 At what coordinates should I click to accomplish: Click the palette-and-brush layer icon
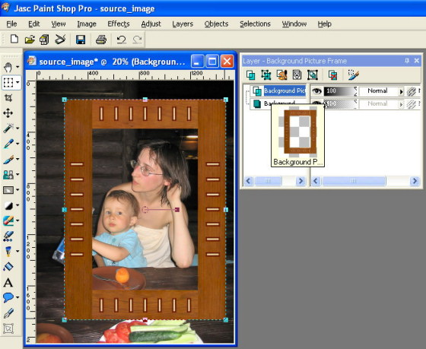[x=281, y=75]
